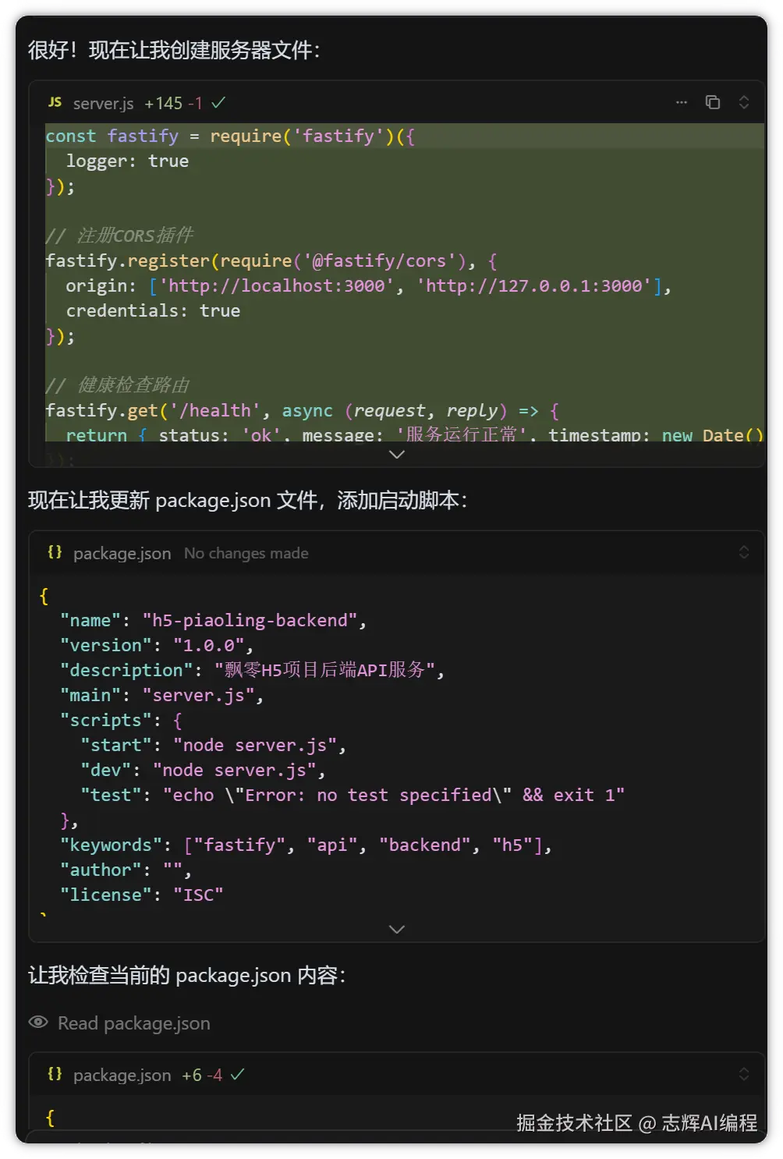Expand the package.json code below the "license" line
This screenshot has width=783, height=1159.
pos(396,929)
